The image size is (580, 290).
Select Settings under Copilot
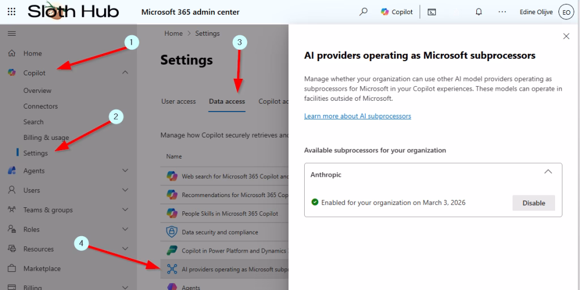coord(36,153)
